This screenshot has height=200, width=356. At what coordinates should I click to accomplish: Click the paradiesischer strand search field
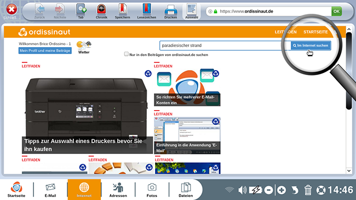tap(225, 45)
